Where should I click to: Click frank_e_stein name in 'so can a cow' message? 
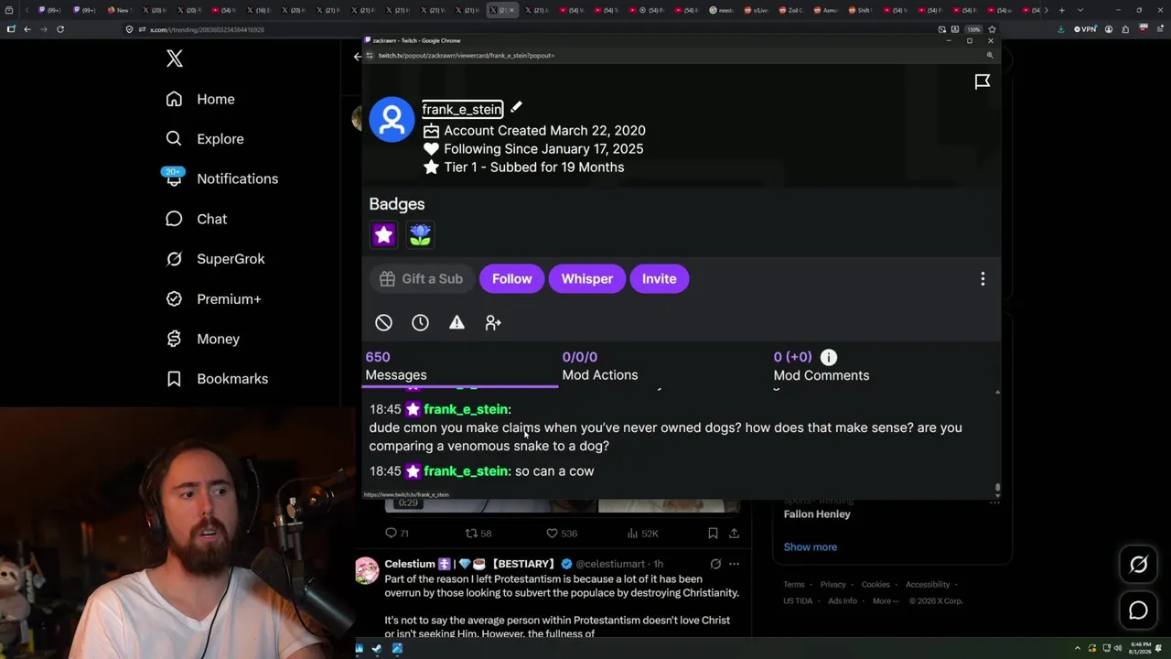[466, 471]
